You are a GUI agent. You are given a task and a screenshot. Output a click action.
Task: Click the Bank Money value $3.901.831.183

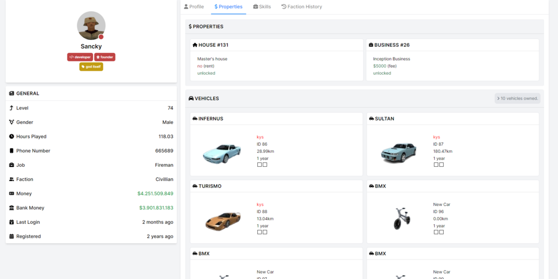[156, 208]
